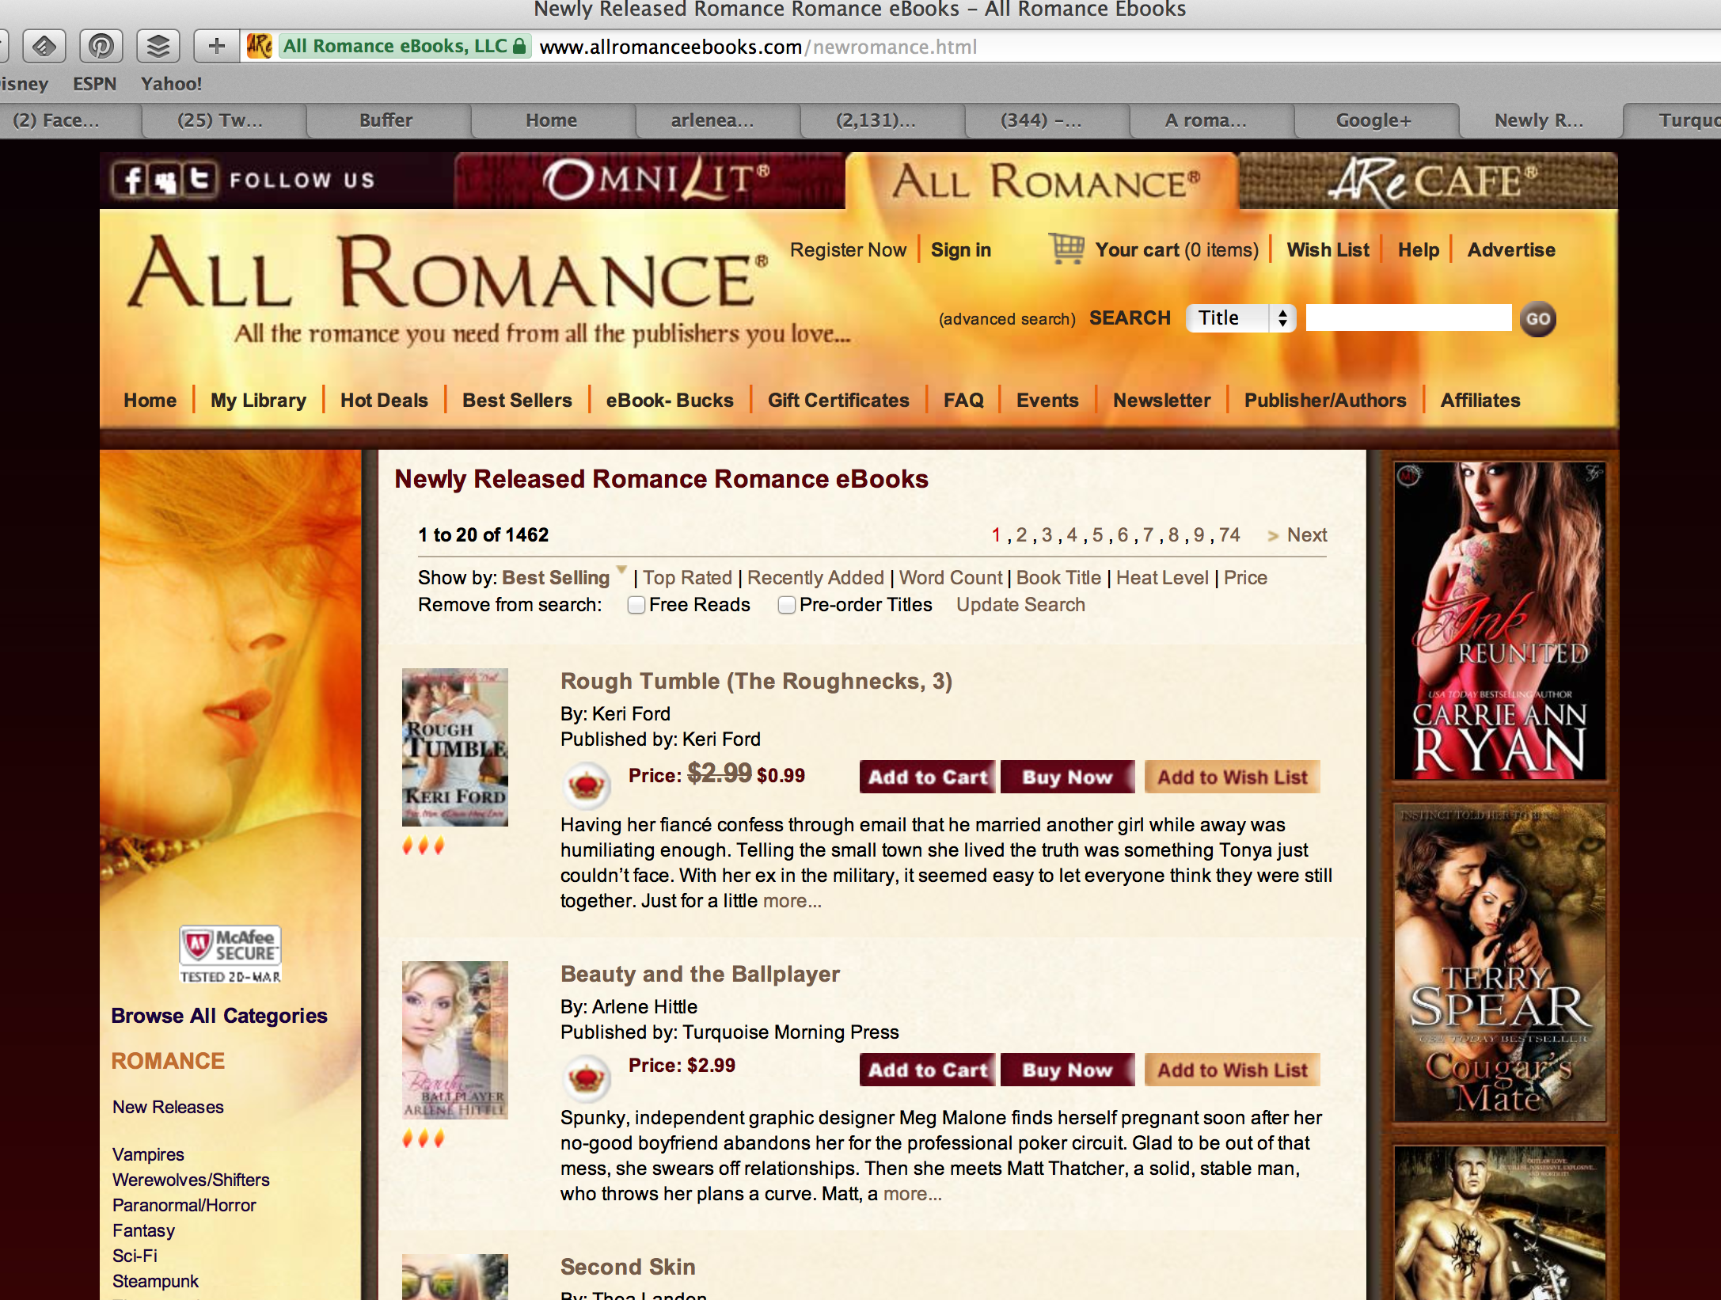Click the All Romance main logo

click(448, 272)
